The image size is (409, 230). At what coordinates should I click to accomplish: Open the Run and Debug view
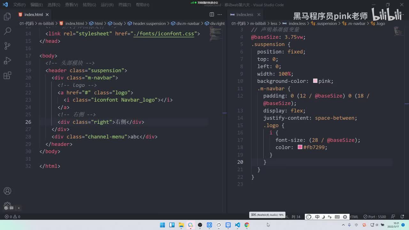tap(7, 61)
